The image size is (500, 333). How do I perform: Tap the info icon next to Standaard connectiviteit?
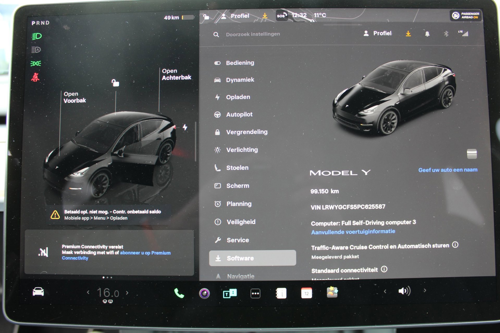(x=384, y=269)
